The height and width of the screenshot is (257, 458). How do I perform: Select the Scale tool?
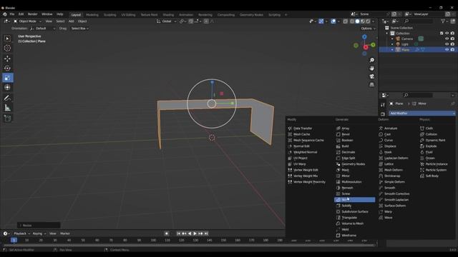point(7,78)
